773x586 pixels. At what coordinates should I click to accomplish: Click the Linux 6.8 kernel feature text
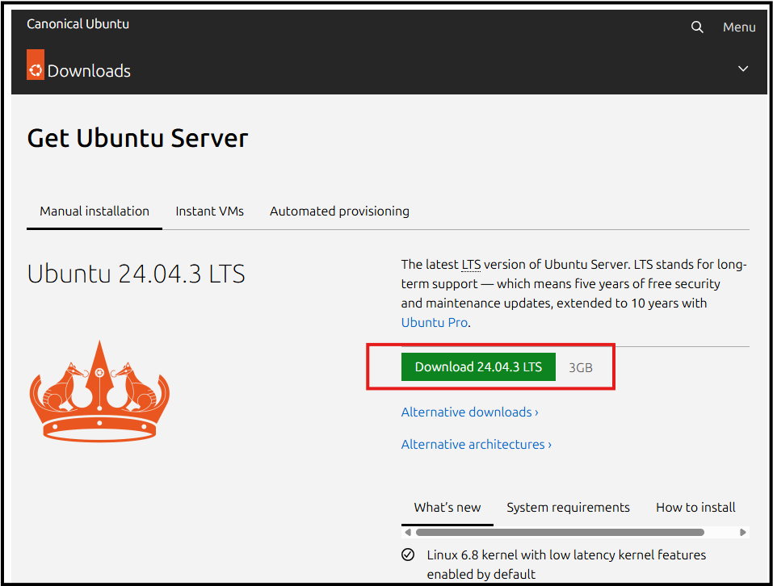coord(566,564)
